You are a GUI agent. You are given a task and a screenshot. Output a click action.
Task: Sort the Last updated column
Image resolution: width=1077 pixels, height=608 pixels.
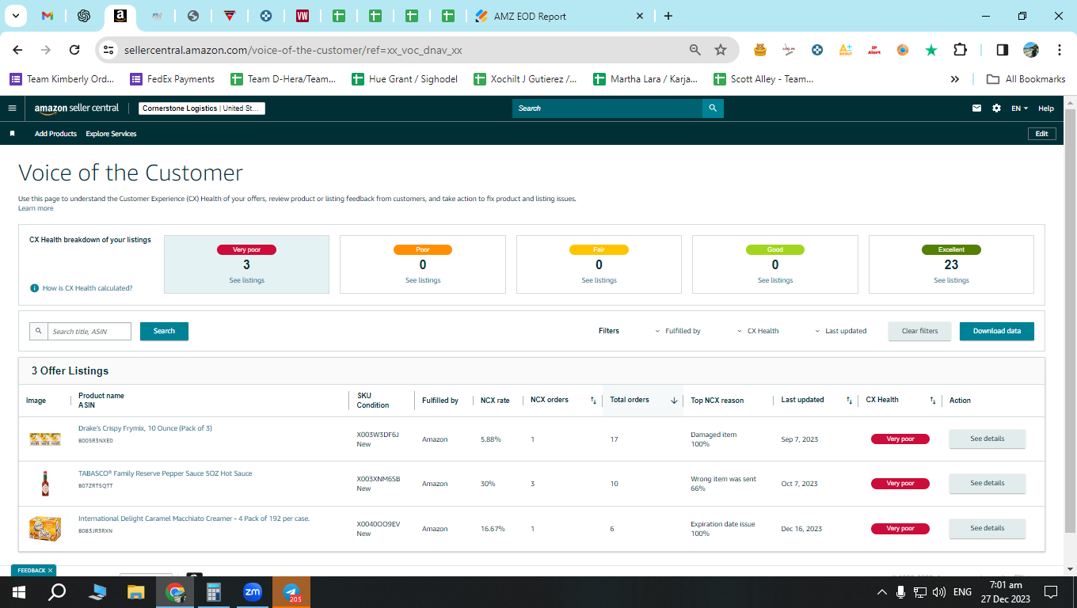pyautogui.click(x=849, y=401)
